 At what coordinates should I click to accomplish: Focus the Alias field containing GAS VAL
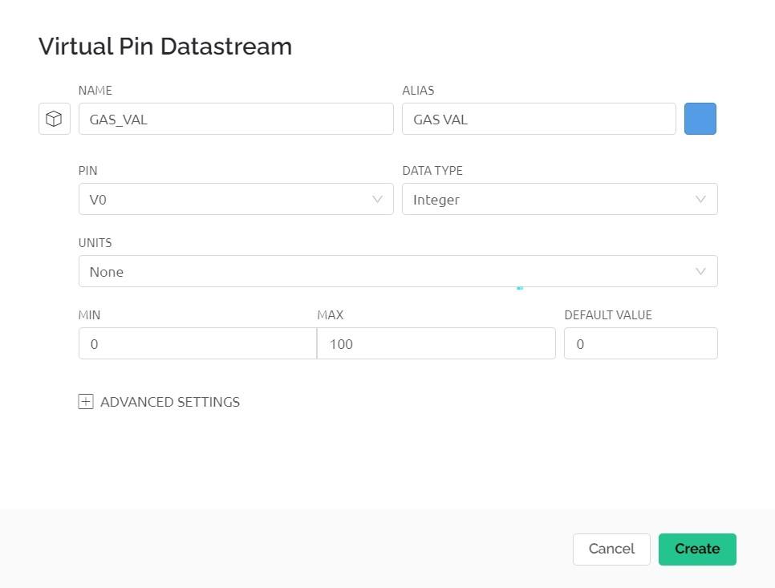click(538, 120)
